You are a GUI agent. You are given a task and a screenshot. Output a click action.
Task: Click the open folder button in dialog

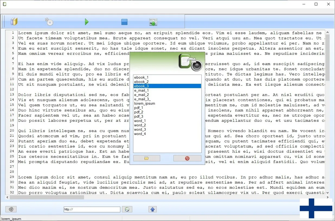click(x=147, y=158)
